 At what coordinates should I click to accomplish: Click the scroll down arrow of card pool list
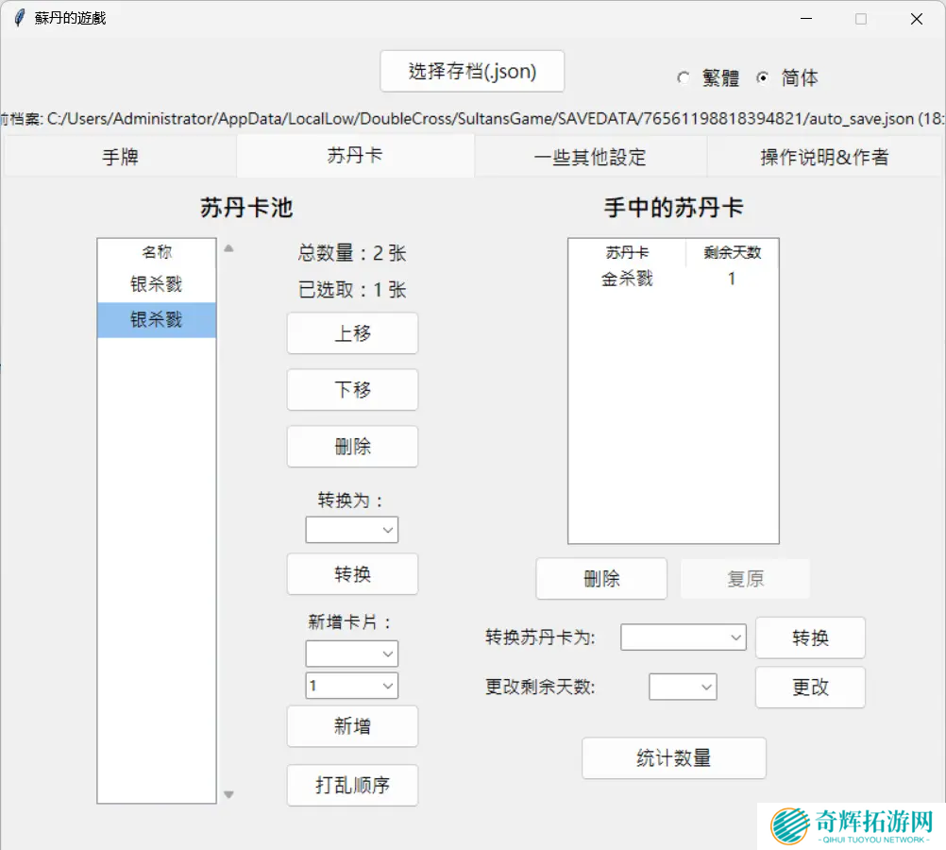click(x=228, y=795)
